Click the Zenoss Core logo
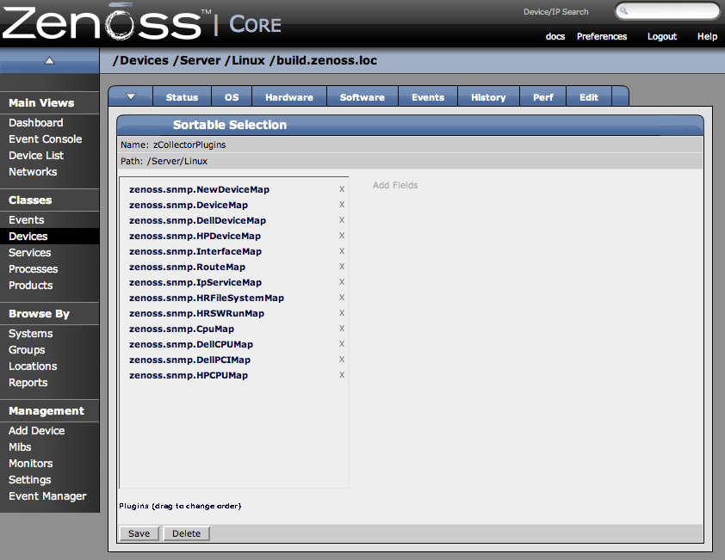This screenshot has height=560, width=725. (141, 22)
